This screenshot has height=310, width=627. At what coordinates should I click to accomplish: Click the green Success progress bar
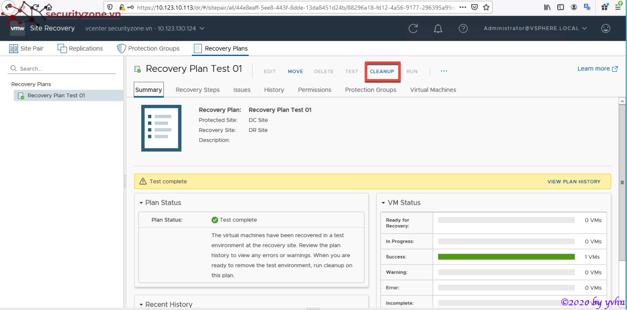click(x=506, y=257)
